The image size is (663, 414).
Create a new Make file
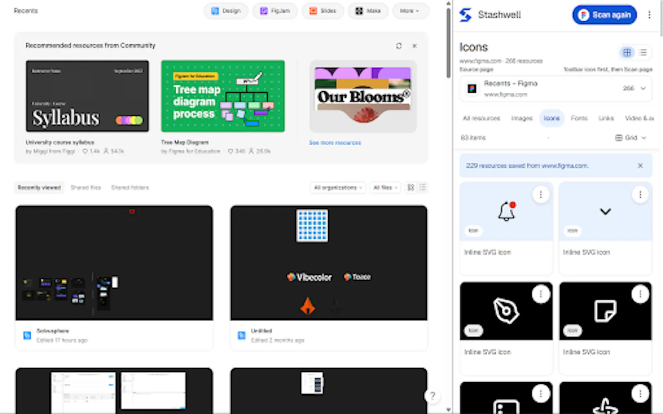point(368,11)
